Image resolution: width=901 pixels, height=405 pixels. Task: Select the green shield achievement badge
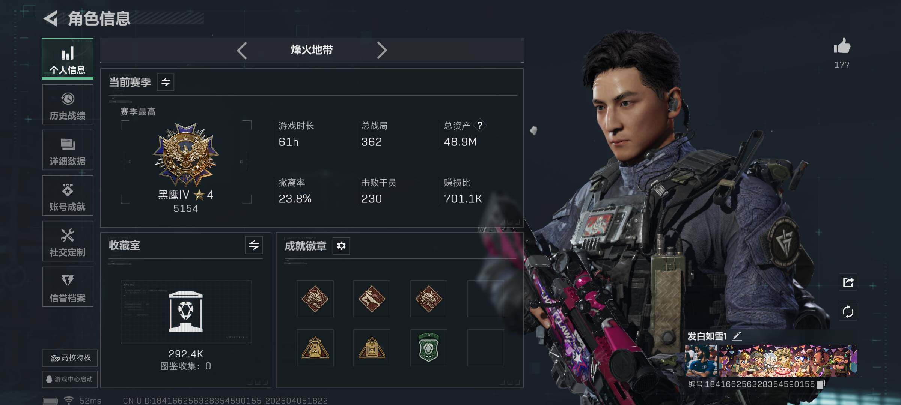click(x=429, y=348)
